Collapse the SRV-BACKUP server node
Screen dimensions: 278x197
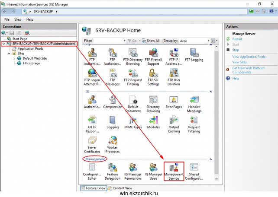(x=4, y=44)
